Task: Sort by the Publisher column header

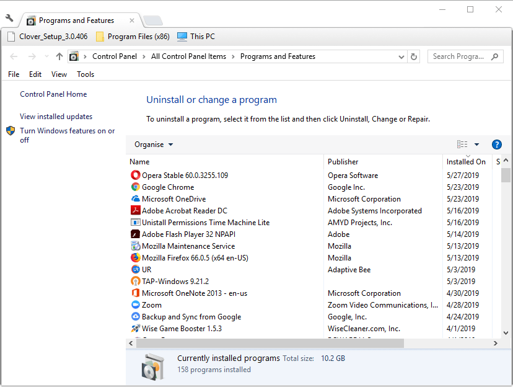Action: tap(383, 162)
